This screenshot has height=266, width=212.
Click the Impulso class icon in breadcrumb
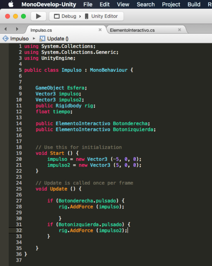click(5, 39)
